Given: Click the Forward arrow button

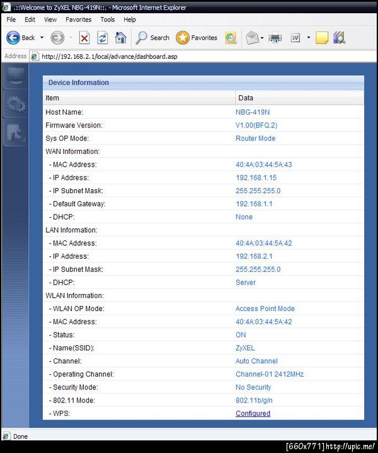Looking at the screenshot, I should coord(57,38).
